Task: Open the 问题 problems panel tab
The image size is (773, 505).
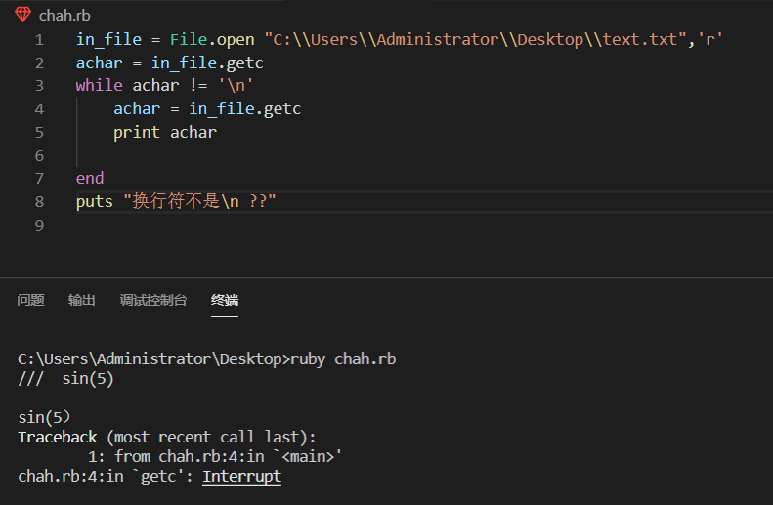Action: [30, 300]
